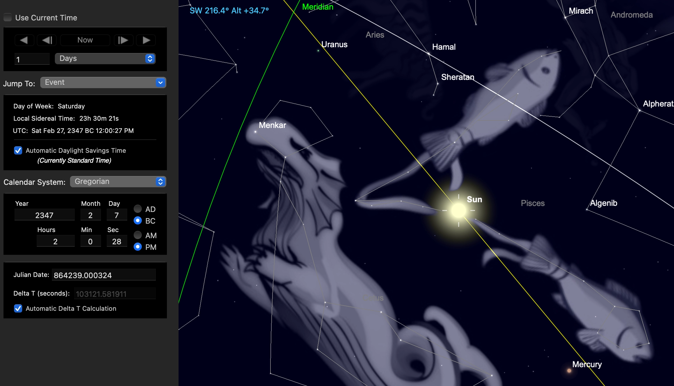Screen dimensions: 674x386
Task: Click the Julian Date input field
Action: 104,275
